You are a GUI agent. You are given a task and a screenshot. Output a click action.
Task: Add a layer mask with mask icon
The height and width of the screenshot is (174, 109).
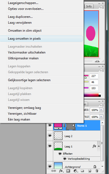click(68, 171)
